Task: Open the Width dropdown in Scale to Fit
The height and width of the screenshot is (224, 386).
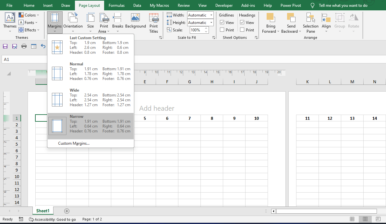Action: [211, 15]
